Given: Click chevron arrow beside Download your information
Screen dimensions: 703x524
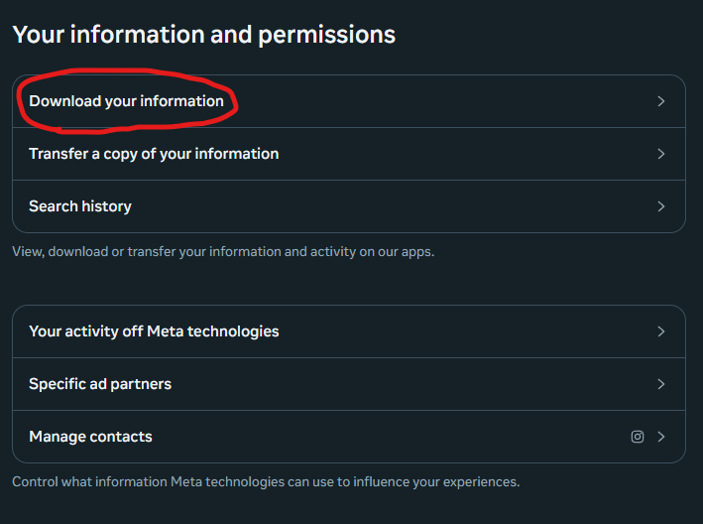Looking at the screenshot, I should click(661, 101).
